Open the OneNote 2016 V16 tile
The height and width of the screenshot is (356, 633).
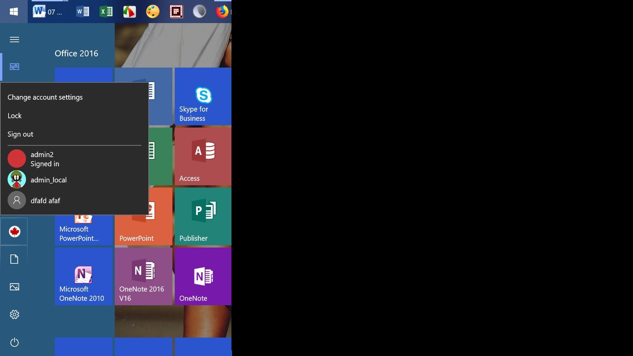(x=143, y=276)
